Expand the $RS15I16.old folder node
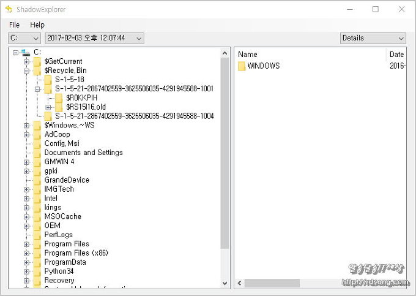This screenshot has height=296, width=416. (48, 107)
